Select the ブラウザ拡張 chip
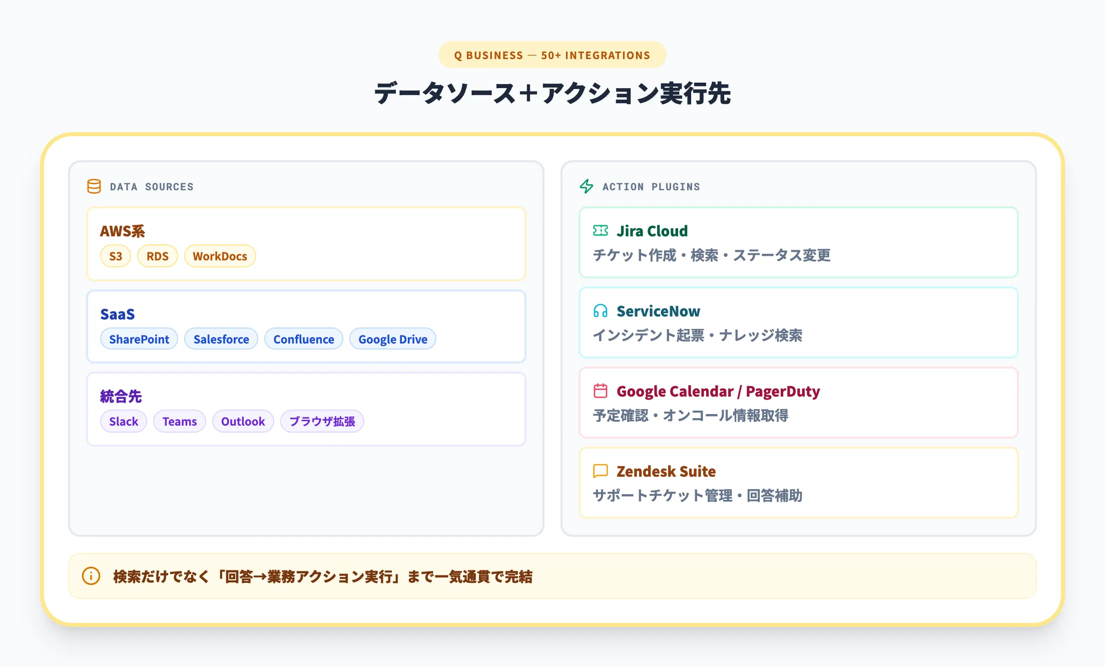Screen dimensions: 1105x667 click(x=322, y=422)
